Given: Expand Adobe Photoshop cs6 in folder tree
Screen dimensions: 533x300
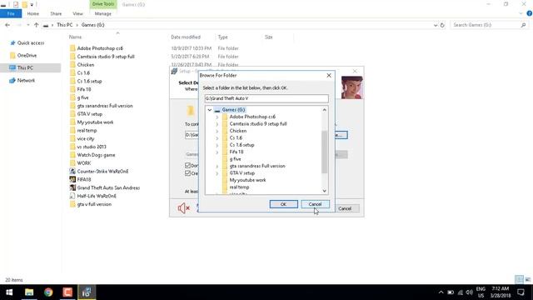Looking at the screenshot, I should 217,117.
